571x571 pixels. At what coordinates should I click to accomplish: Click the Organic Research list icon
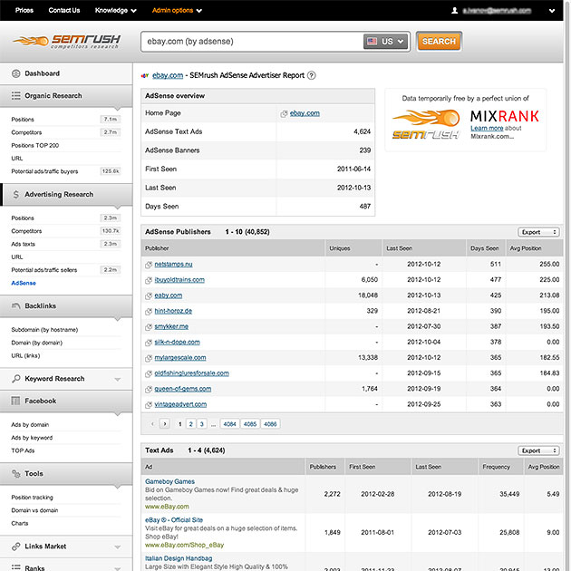point(16,96)
